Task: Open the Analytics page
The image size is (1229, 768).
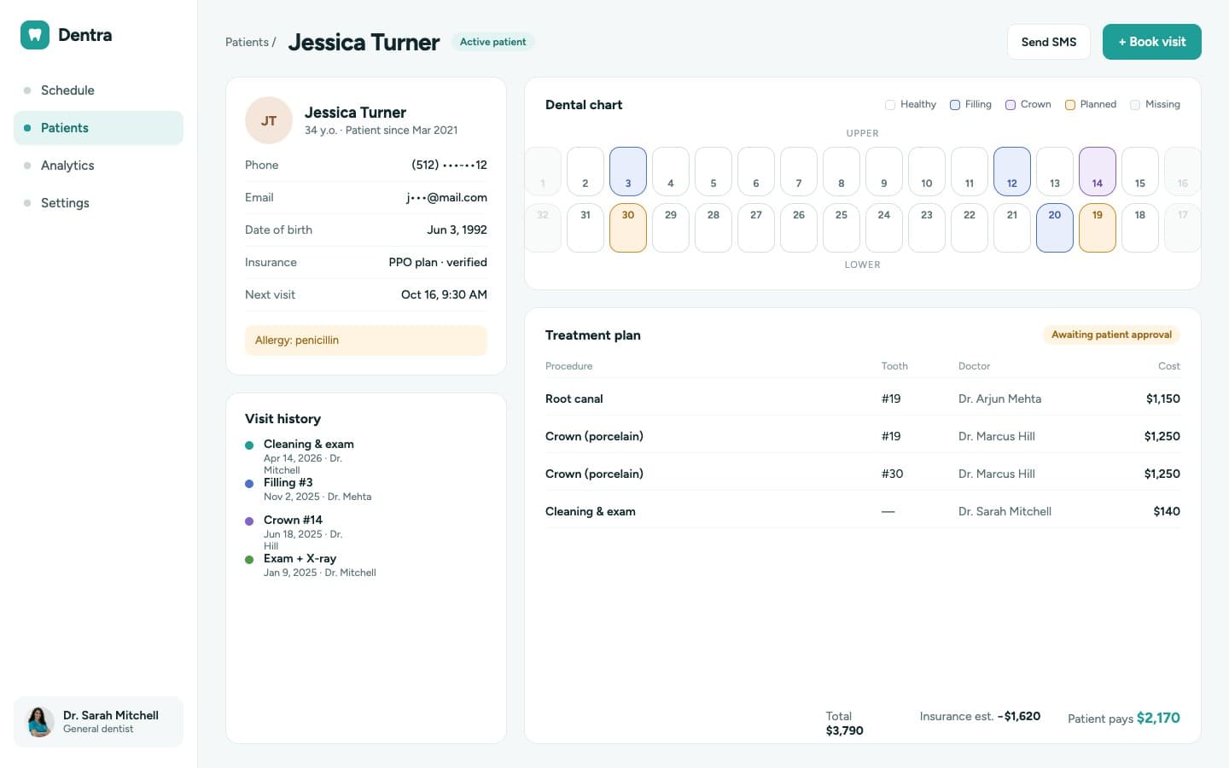Action: point(98,166)
